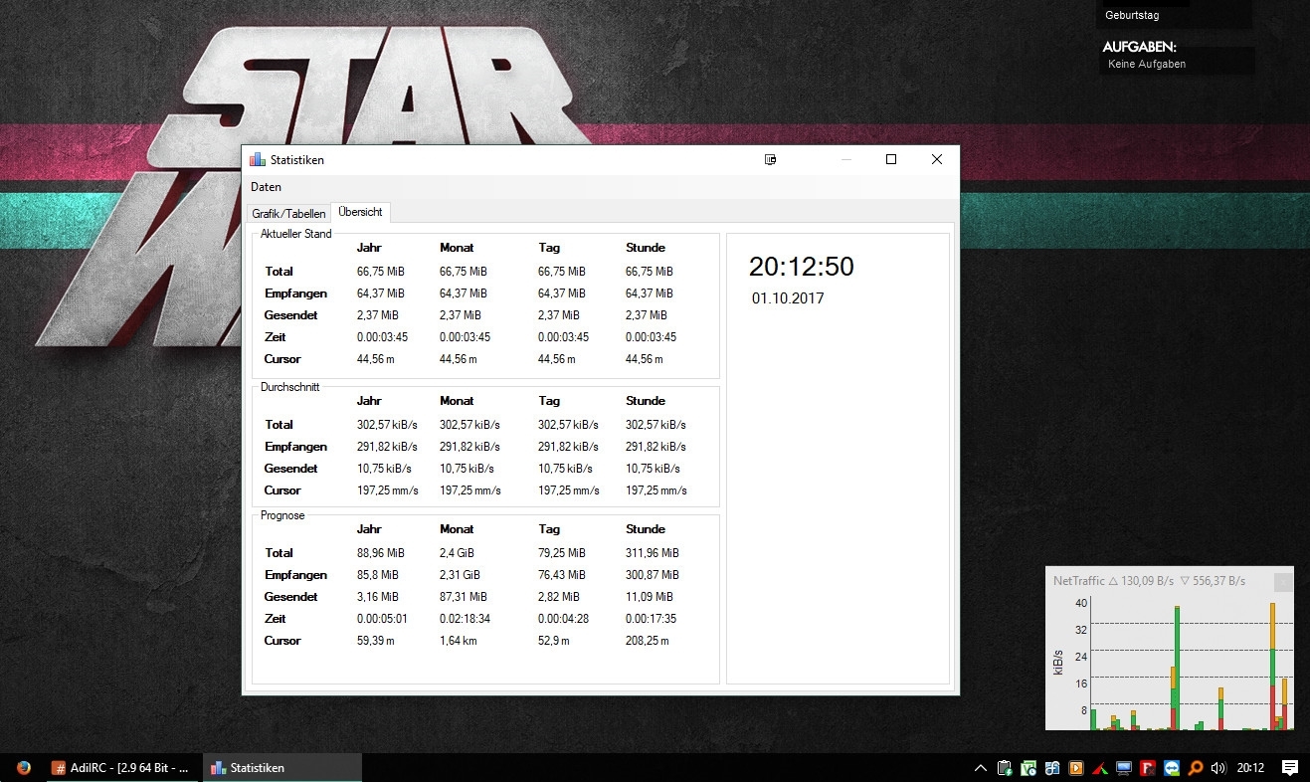The image size is (1310, 782).
Task: Close the NetTraffic widget with the X
Action: pos(1283,581)
